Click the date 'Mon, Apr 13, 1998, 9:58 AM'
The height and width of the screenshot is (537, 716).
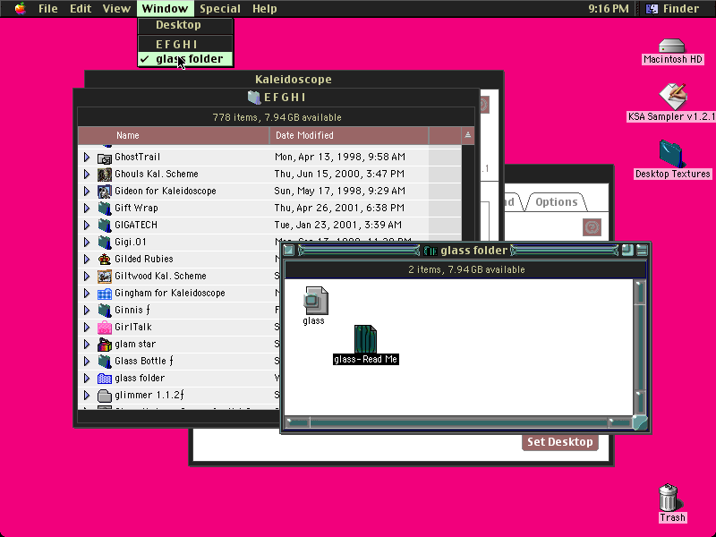click(340, 158)
